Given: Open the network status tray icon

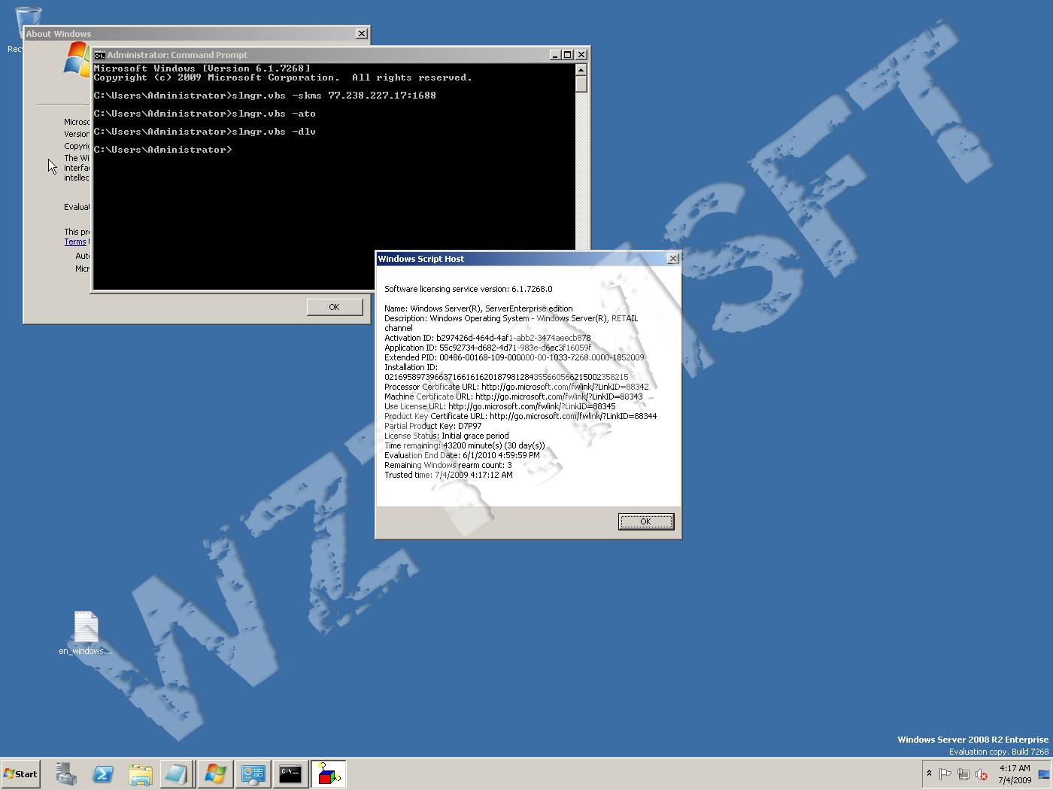Looking at the screenshot, I should [963, 774].
